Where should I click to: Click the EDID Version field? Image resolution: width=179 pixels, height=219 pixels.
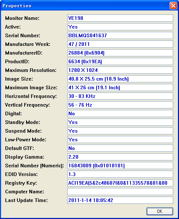pos(120,174)
